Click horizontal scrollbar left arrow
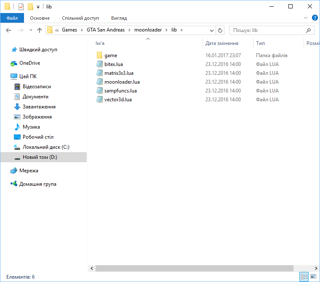Image resolution: width=320 pixels, height=282 pixels. [x=92, y=269]
